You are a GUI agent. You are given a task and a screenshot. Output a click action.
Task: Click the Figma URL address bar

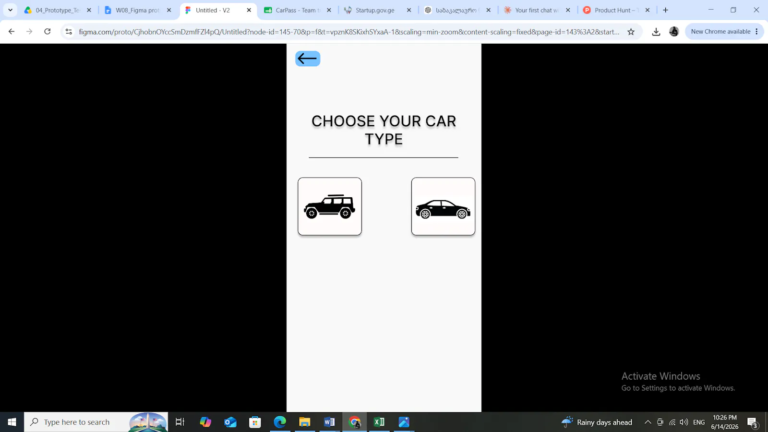click(349, 32)
